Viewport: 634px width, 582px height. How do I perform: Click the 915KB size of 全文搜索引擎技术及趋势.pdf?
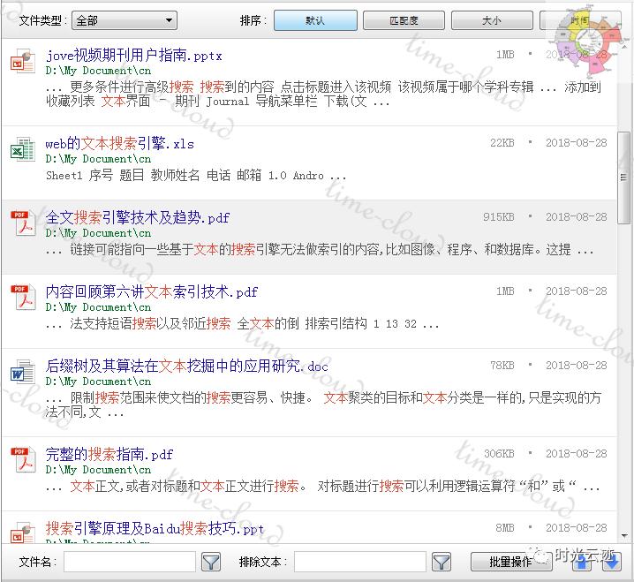[499, 217]
